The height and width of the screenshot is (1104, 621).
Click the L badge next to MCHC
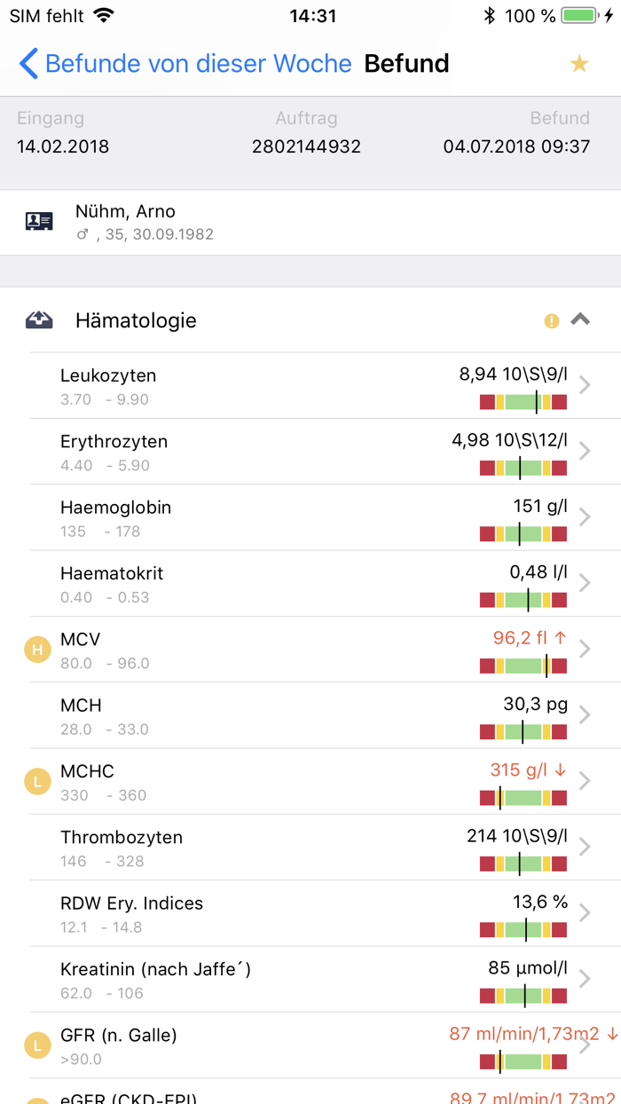tap(36, 782)
